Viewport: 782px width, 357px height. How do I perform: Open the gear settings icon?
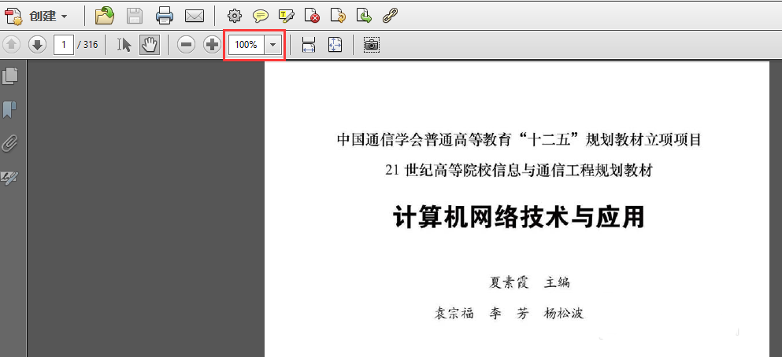click(234, 17)
